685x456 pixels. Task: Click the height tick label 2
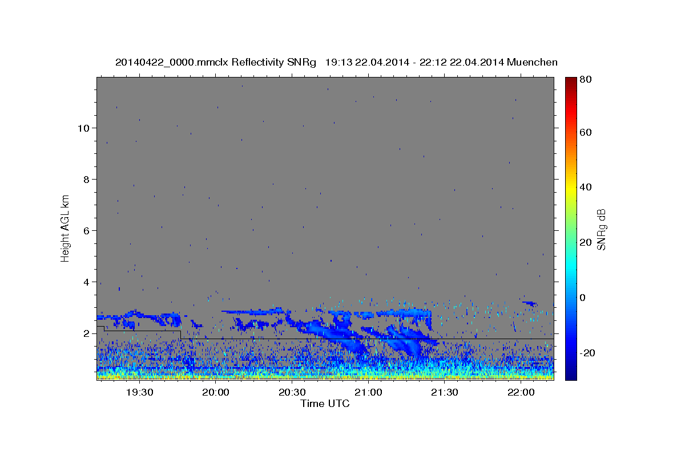[86, 333]
